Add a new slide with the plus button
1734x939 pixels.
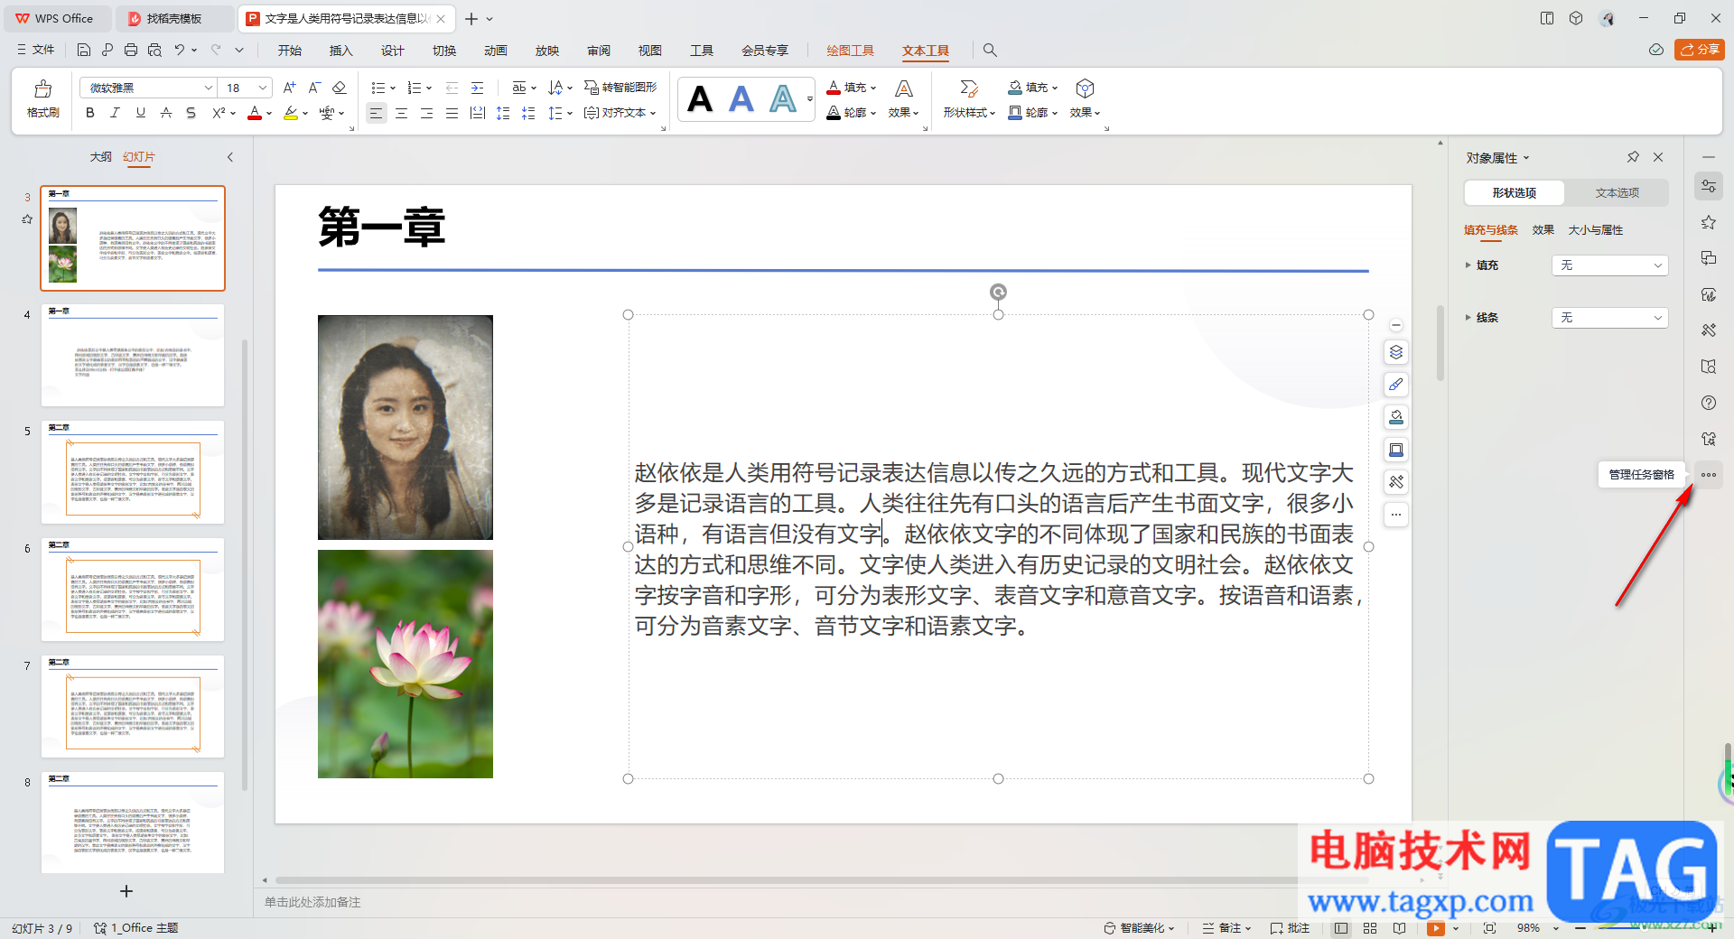coord(126,891)
